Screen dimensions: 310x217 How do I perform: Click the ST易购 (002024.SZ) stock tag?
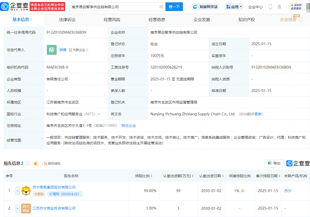tap(65, 194)
